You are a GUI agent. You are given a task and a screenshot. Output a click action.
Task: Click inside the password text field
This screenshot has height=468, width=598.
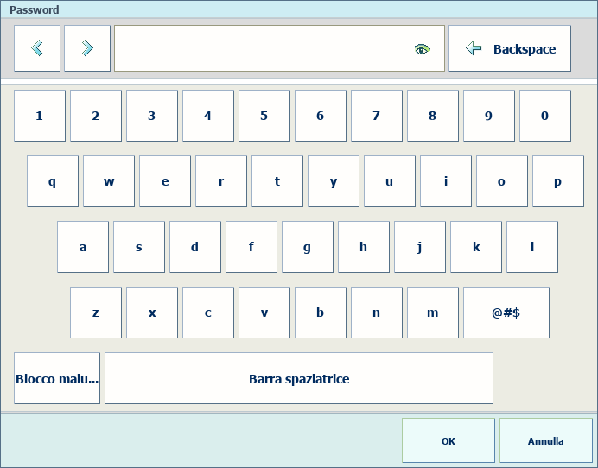coord(264,48)
